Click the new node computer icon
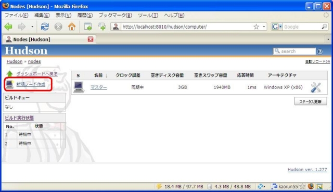 click(9, 84)
